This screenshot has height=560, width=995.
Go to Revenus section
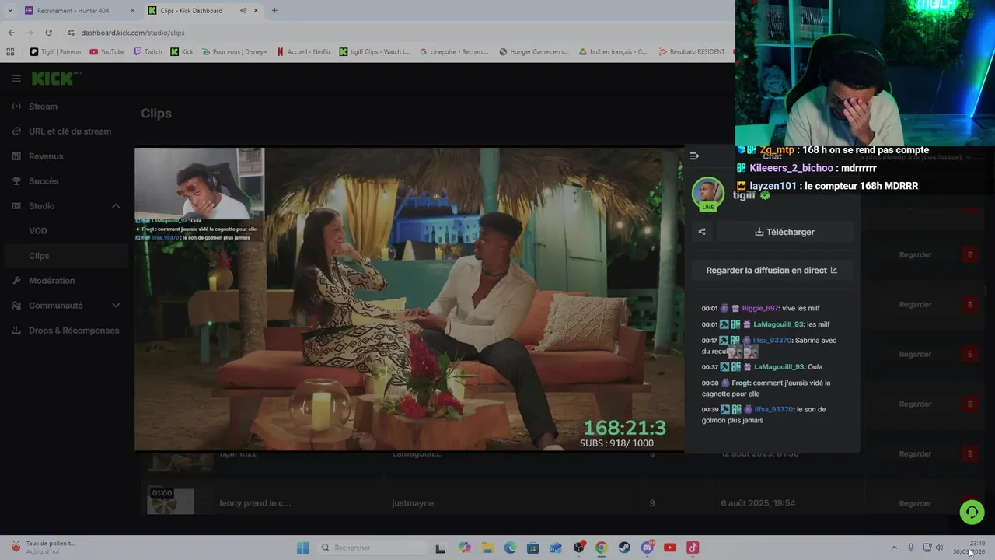(46, 156)
